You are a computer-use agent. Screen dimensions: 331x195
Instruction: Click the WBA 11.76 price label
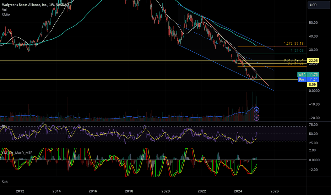(308, 74)
